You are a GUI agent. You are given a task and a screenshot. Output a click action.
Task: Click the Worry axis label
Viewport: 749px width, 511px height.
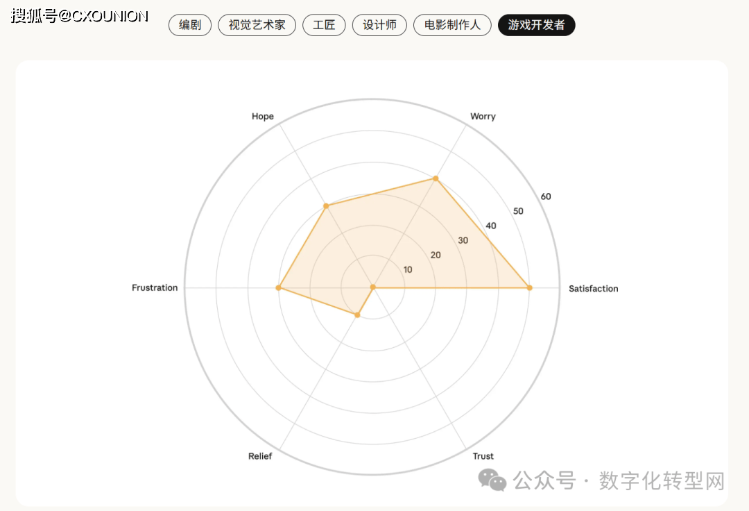[x=483, y=117]
